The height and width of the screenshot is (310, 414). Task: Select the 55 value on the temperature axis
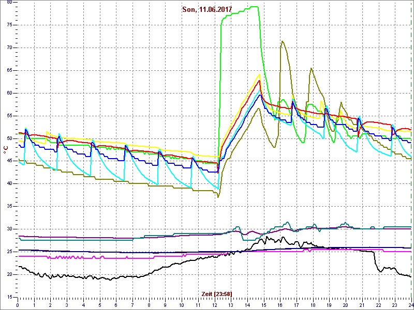pyautogui.click(x=9, y=116)
